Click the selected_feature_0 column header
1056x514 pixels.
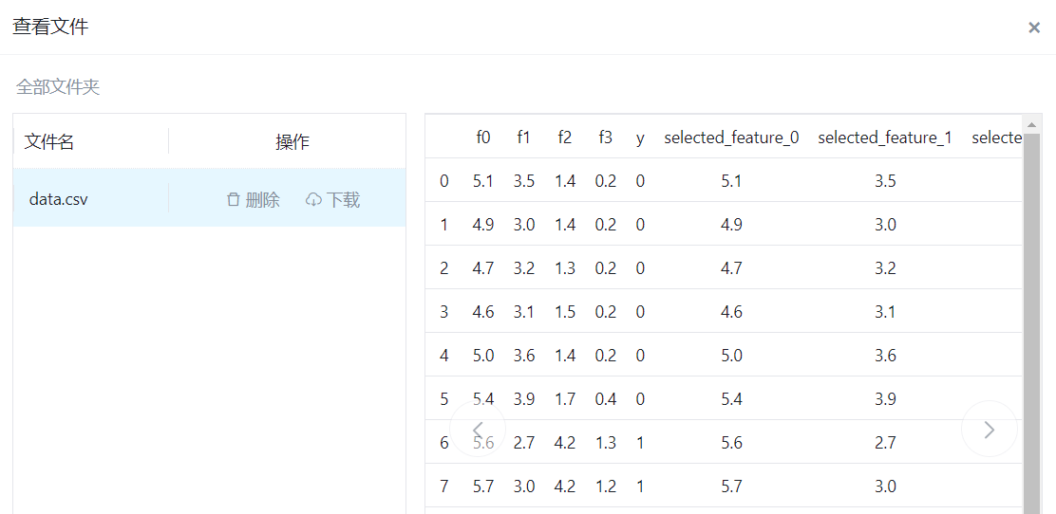[731, 138]
